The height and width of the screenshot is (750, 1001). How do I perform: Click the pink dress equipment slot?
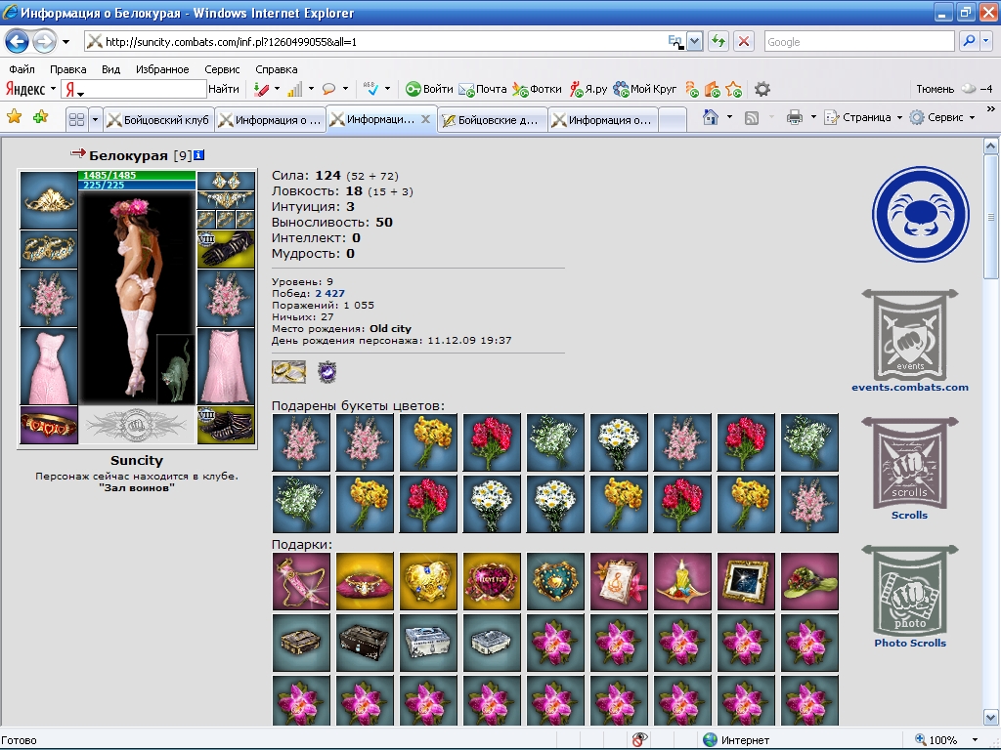point(49,367)
